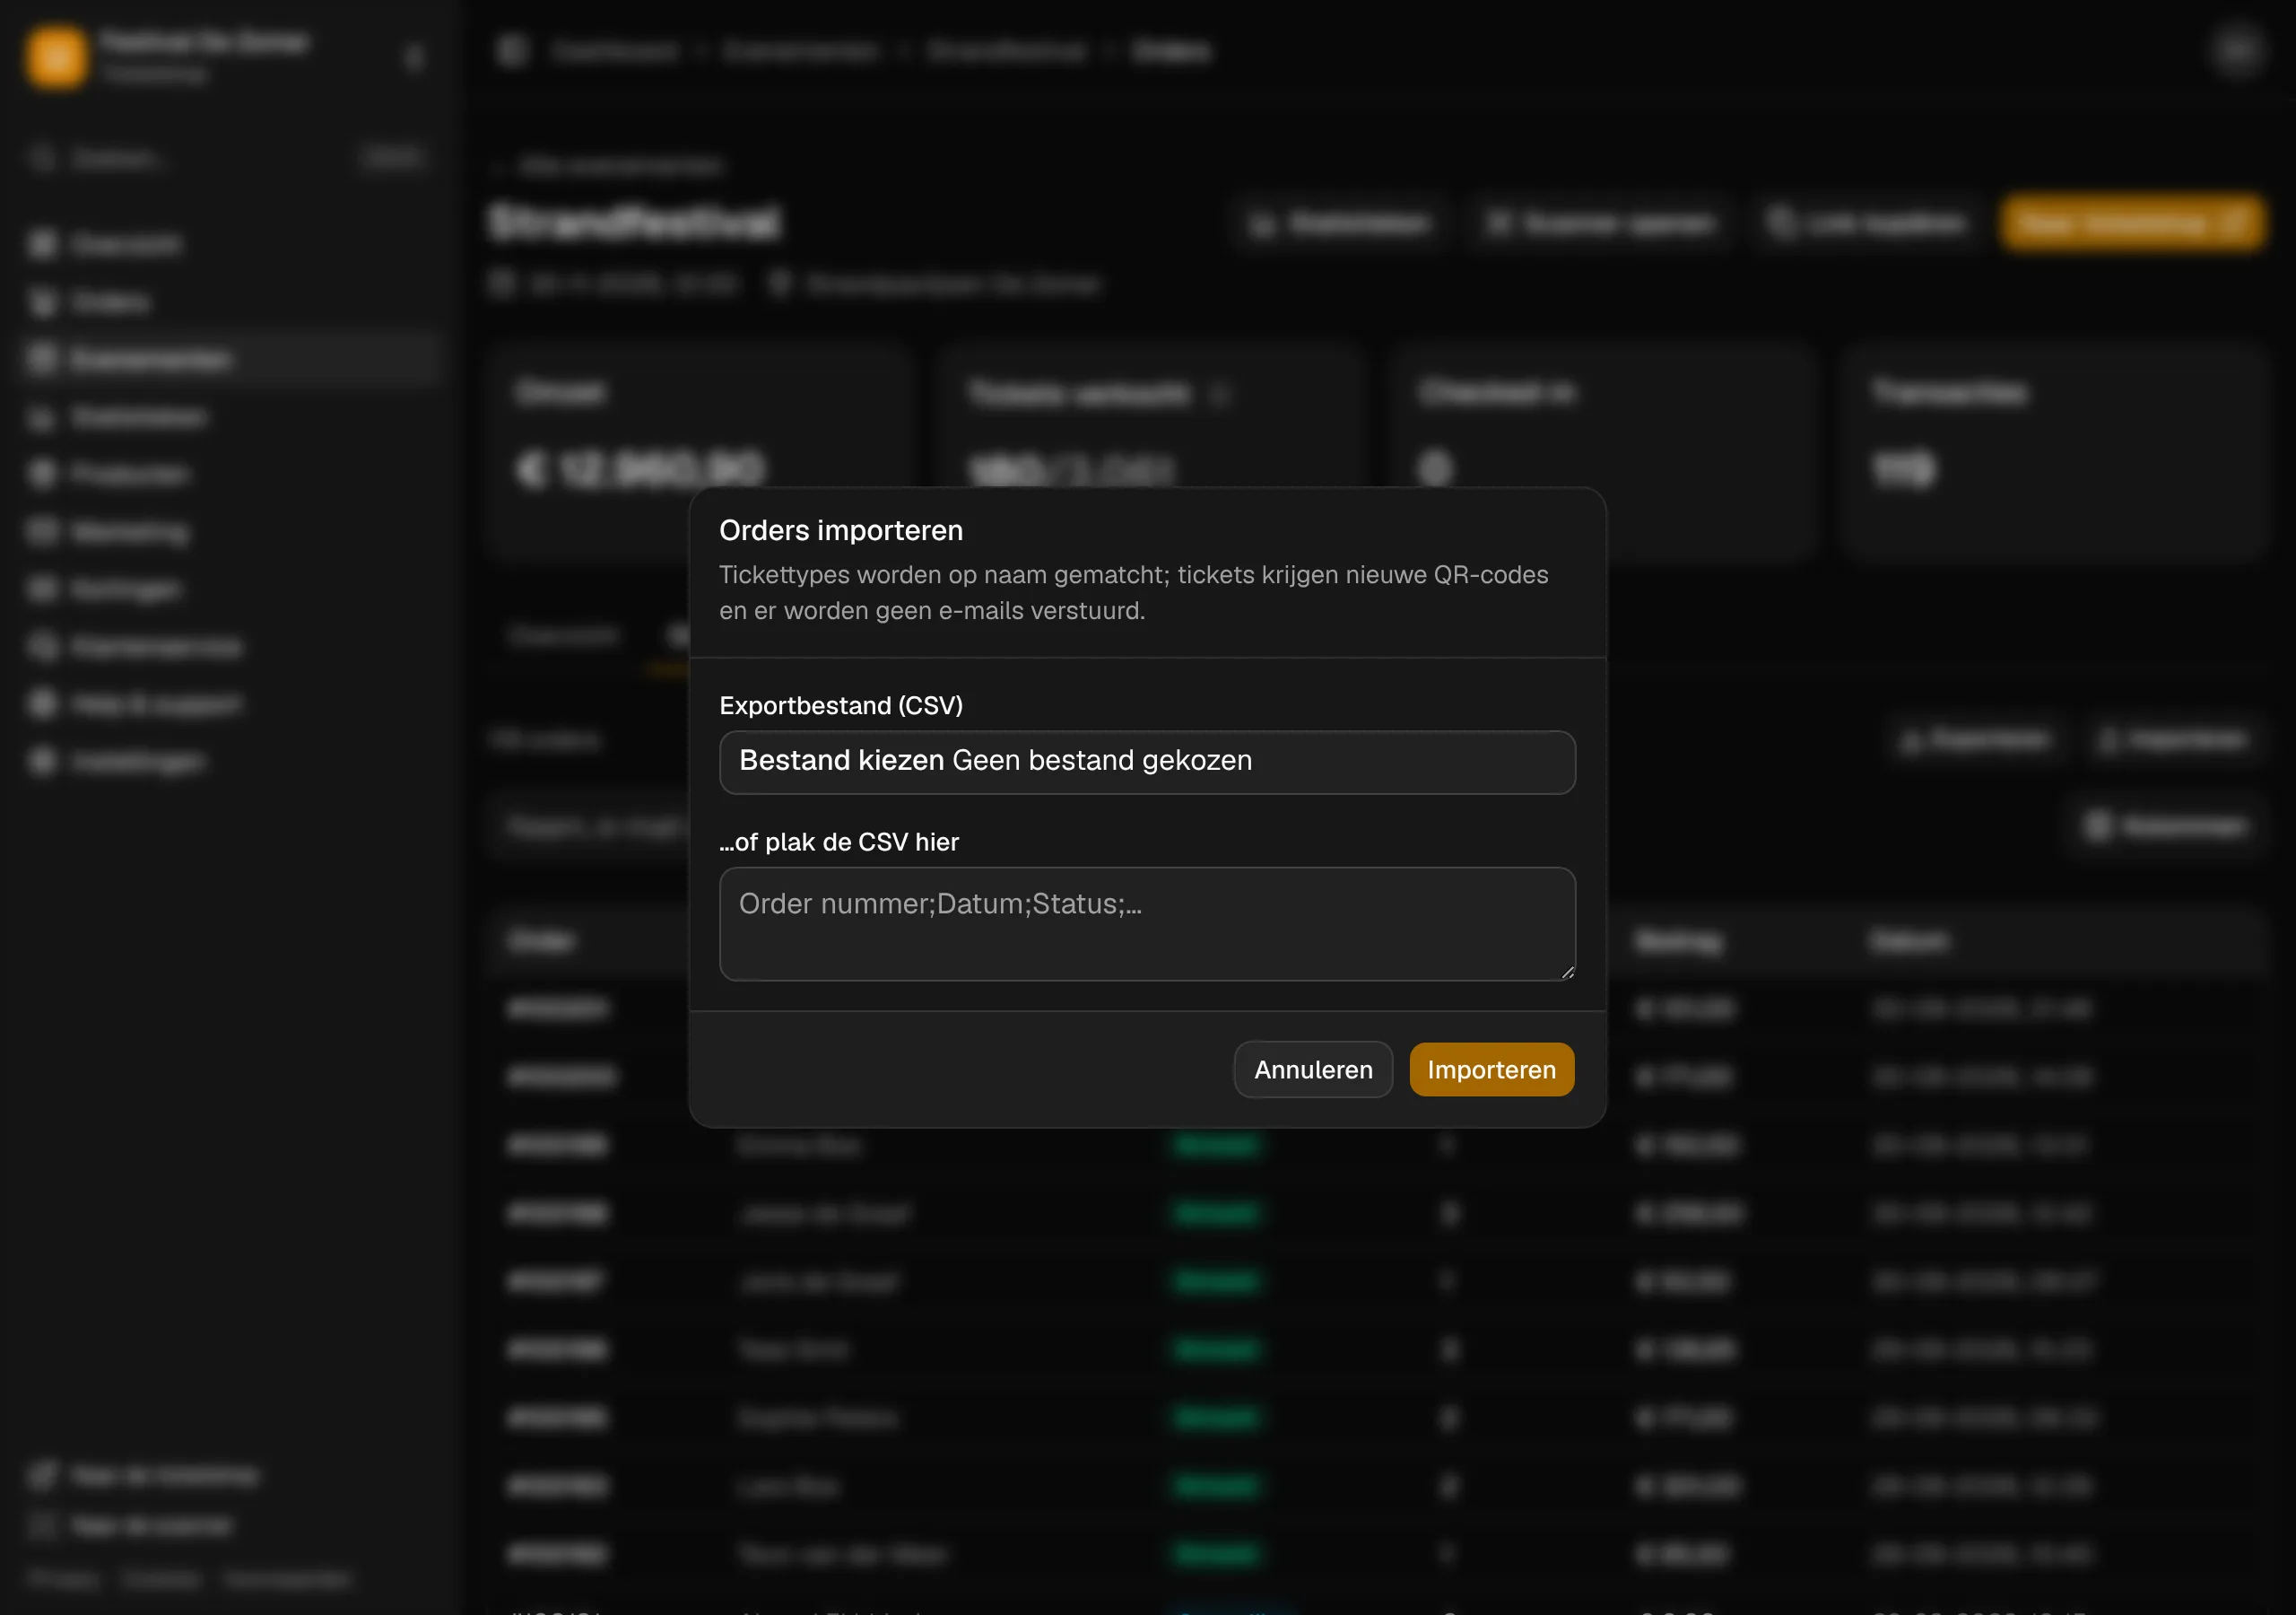Viewport: 2296px width, 1615px height.
Task: Click the text area resize handle
Action: pyautogui.click(x=1567, y=972)
